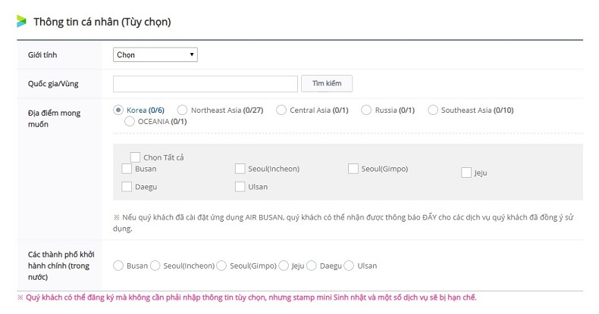Pick Southeast Asia destination region

(x=434, y=110)
